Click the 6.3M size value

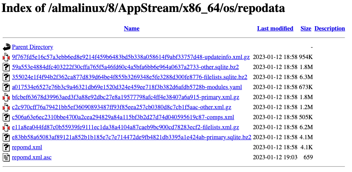click(x=306, y=77)
